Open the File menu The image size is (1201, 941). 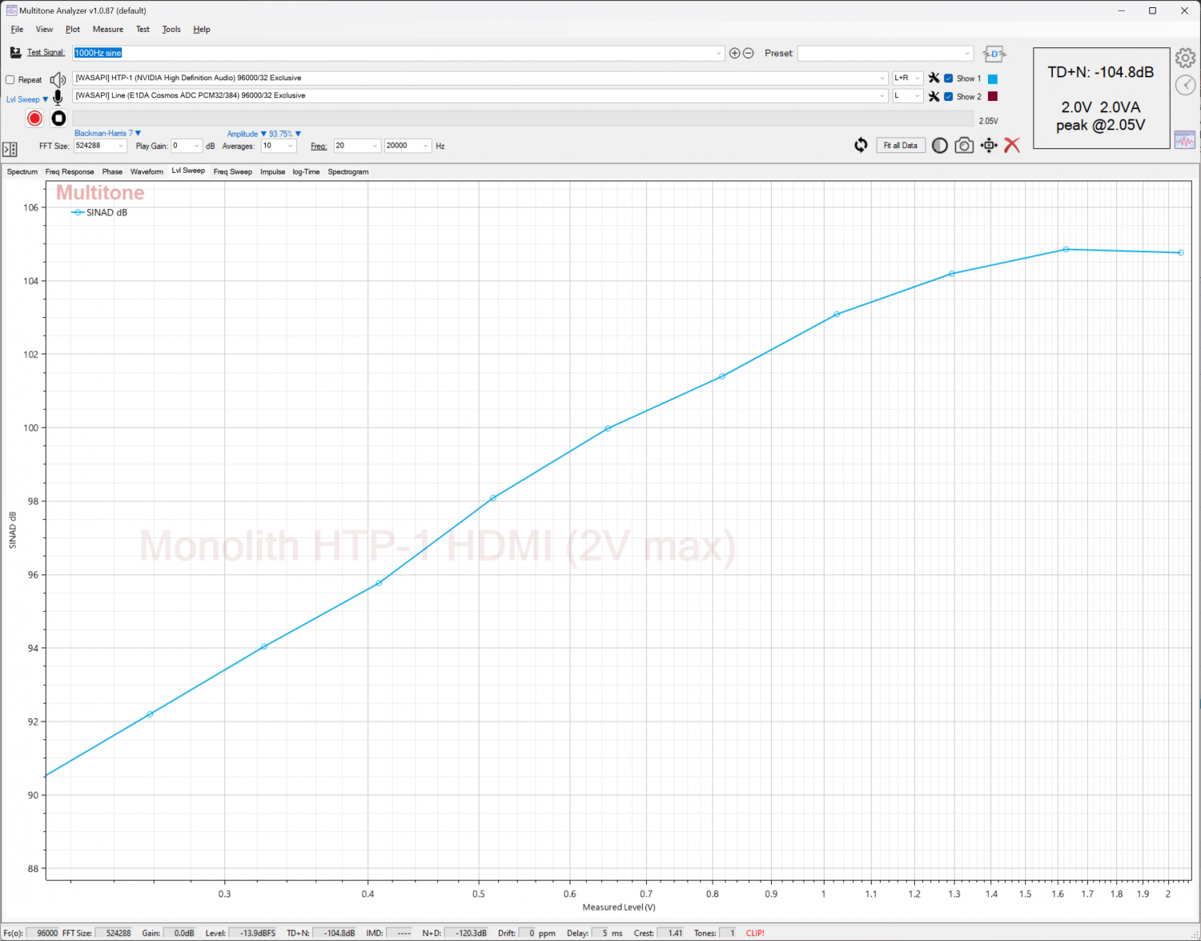click(x=18, y=30)
